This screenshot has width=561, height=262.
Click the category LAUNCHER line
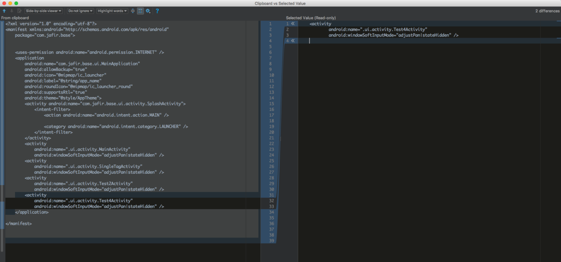116,126
